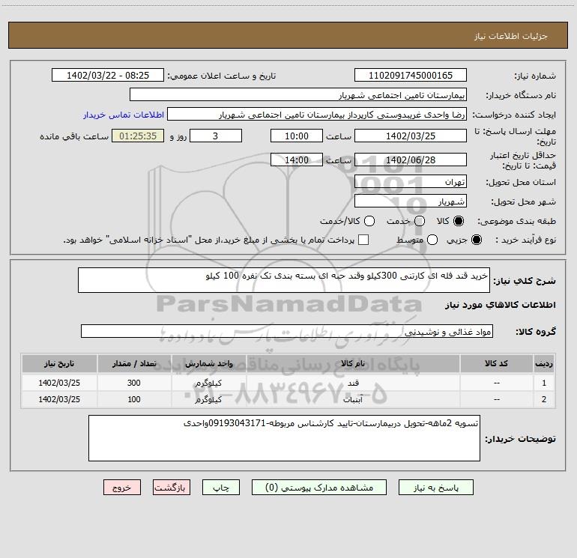Click the اطلاعات کالاهای مورد نیاز section heading
The width and height of the screenshot is (577, 558).
point(501,305)
